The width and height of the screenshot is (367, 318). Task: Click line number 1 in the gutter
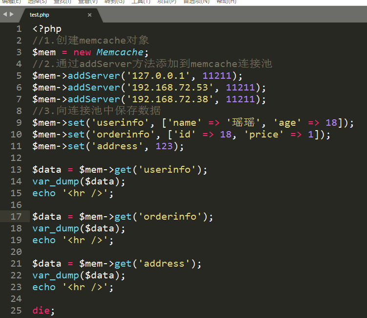pyautogui.click(x=19, y=29)
